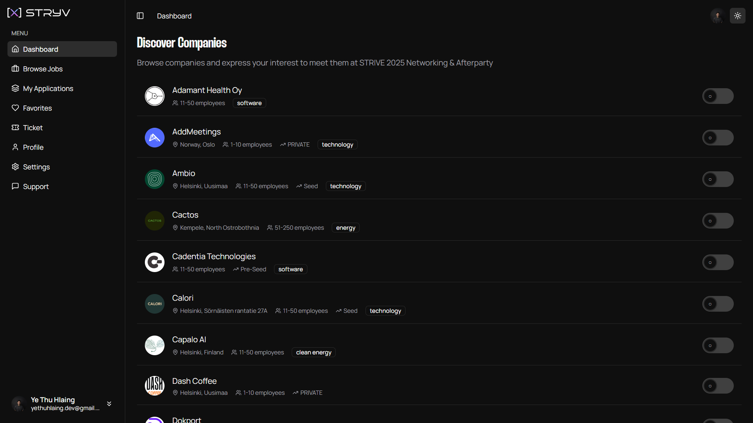Open Adamant Health Oy company name
The height and width of the screenshot is (423, 753).
coord(207,90)
